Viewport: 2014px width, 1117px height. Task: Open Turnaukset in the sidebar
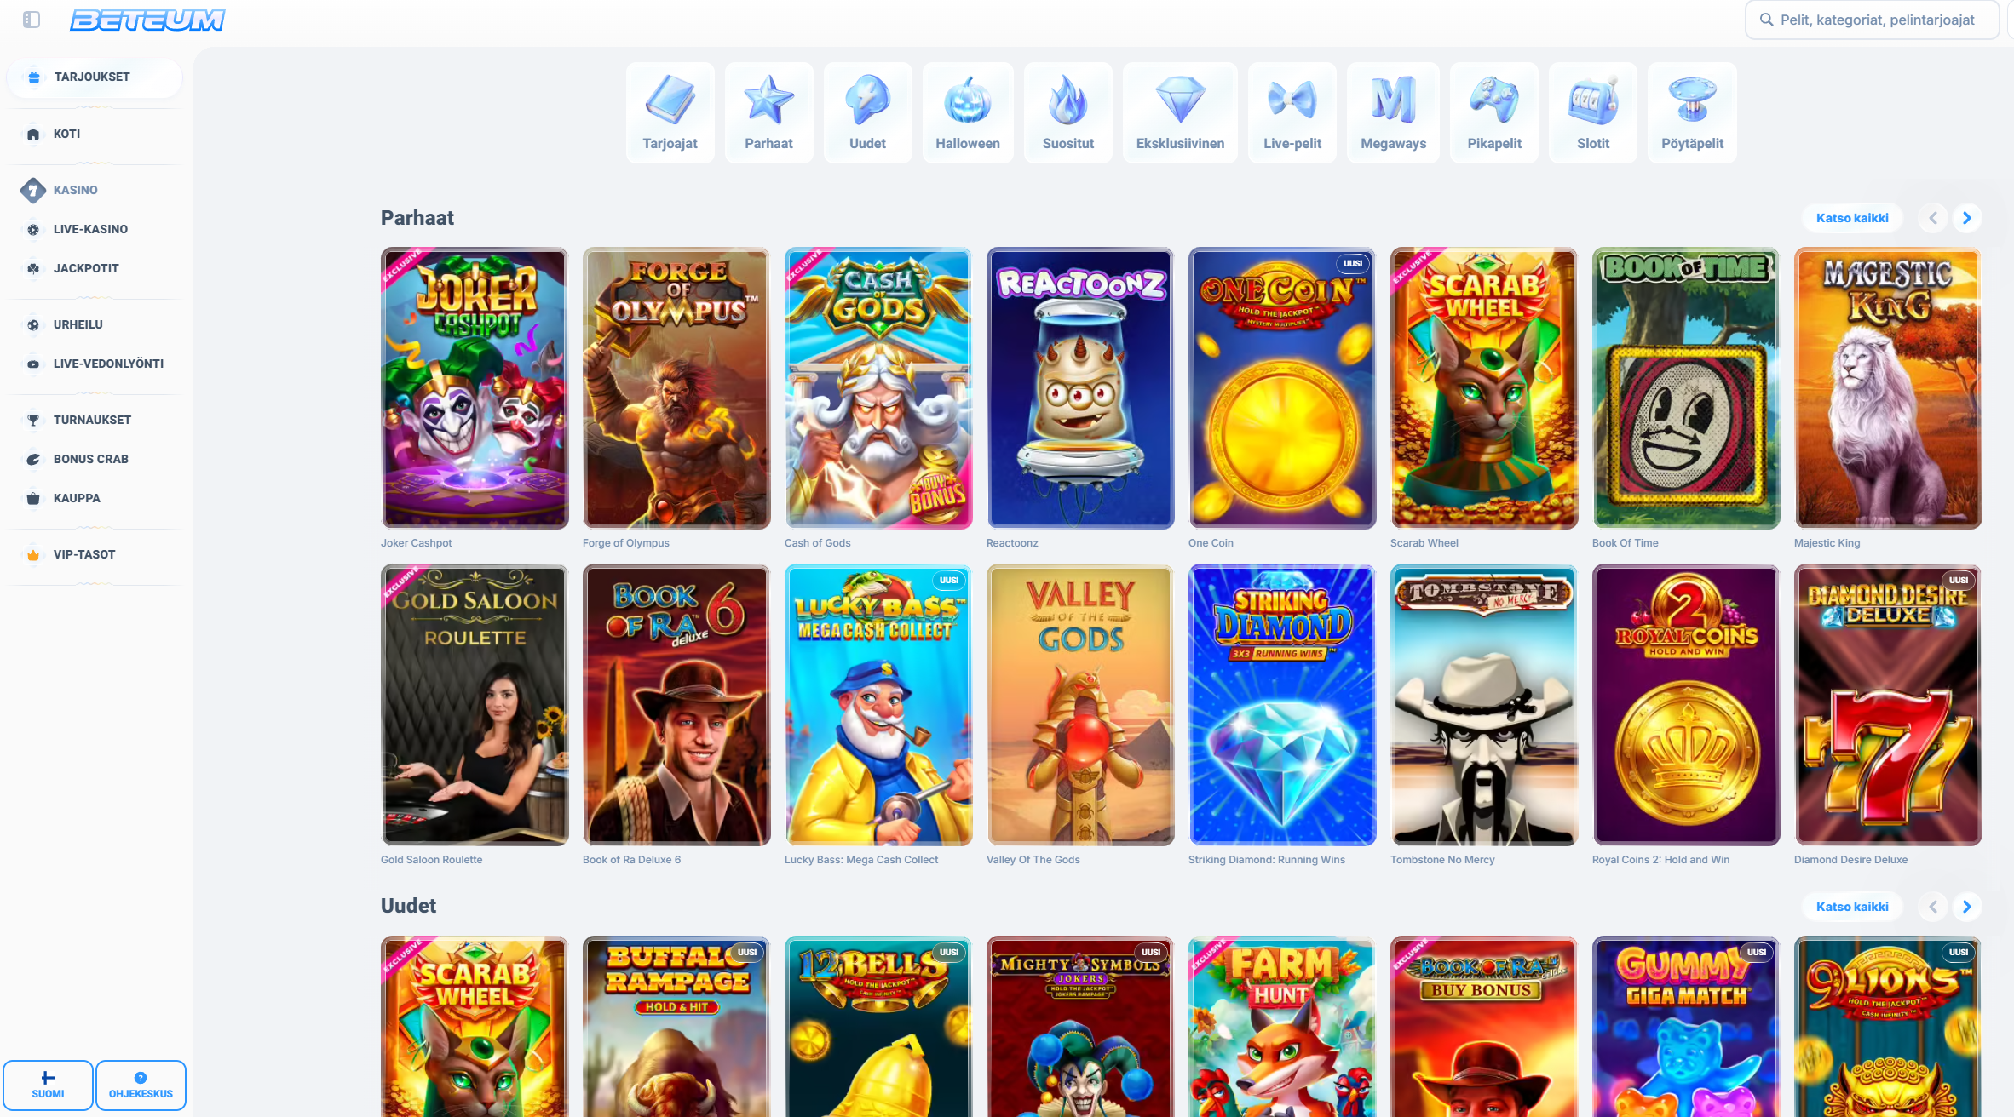point(95,421)
